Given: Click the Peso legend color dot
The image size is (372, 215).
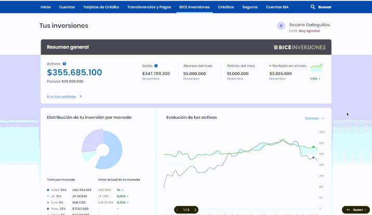Looking at the screenshot, I should (x=48, y=209).
